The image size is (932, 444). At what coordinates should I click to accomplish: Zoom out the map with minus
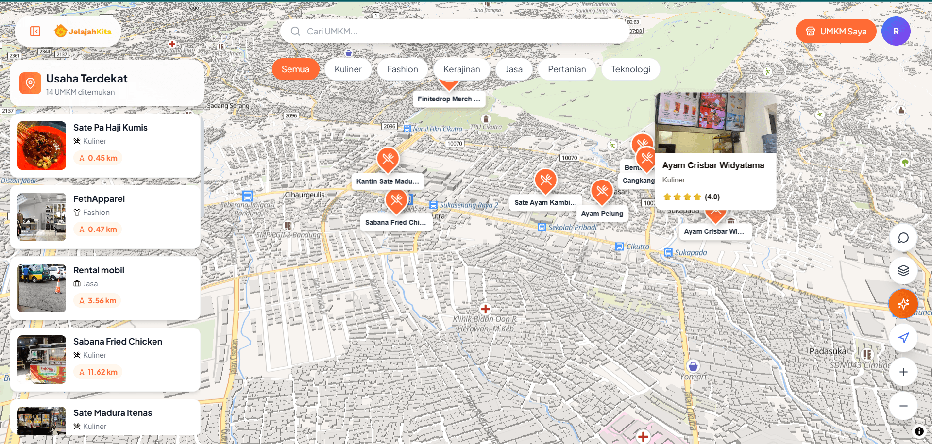tap(903, 406)
